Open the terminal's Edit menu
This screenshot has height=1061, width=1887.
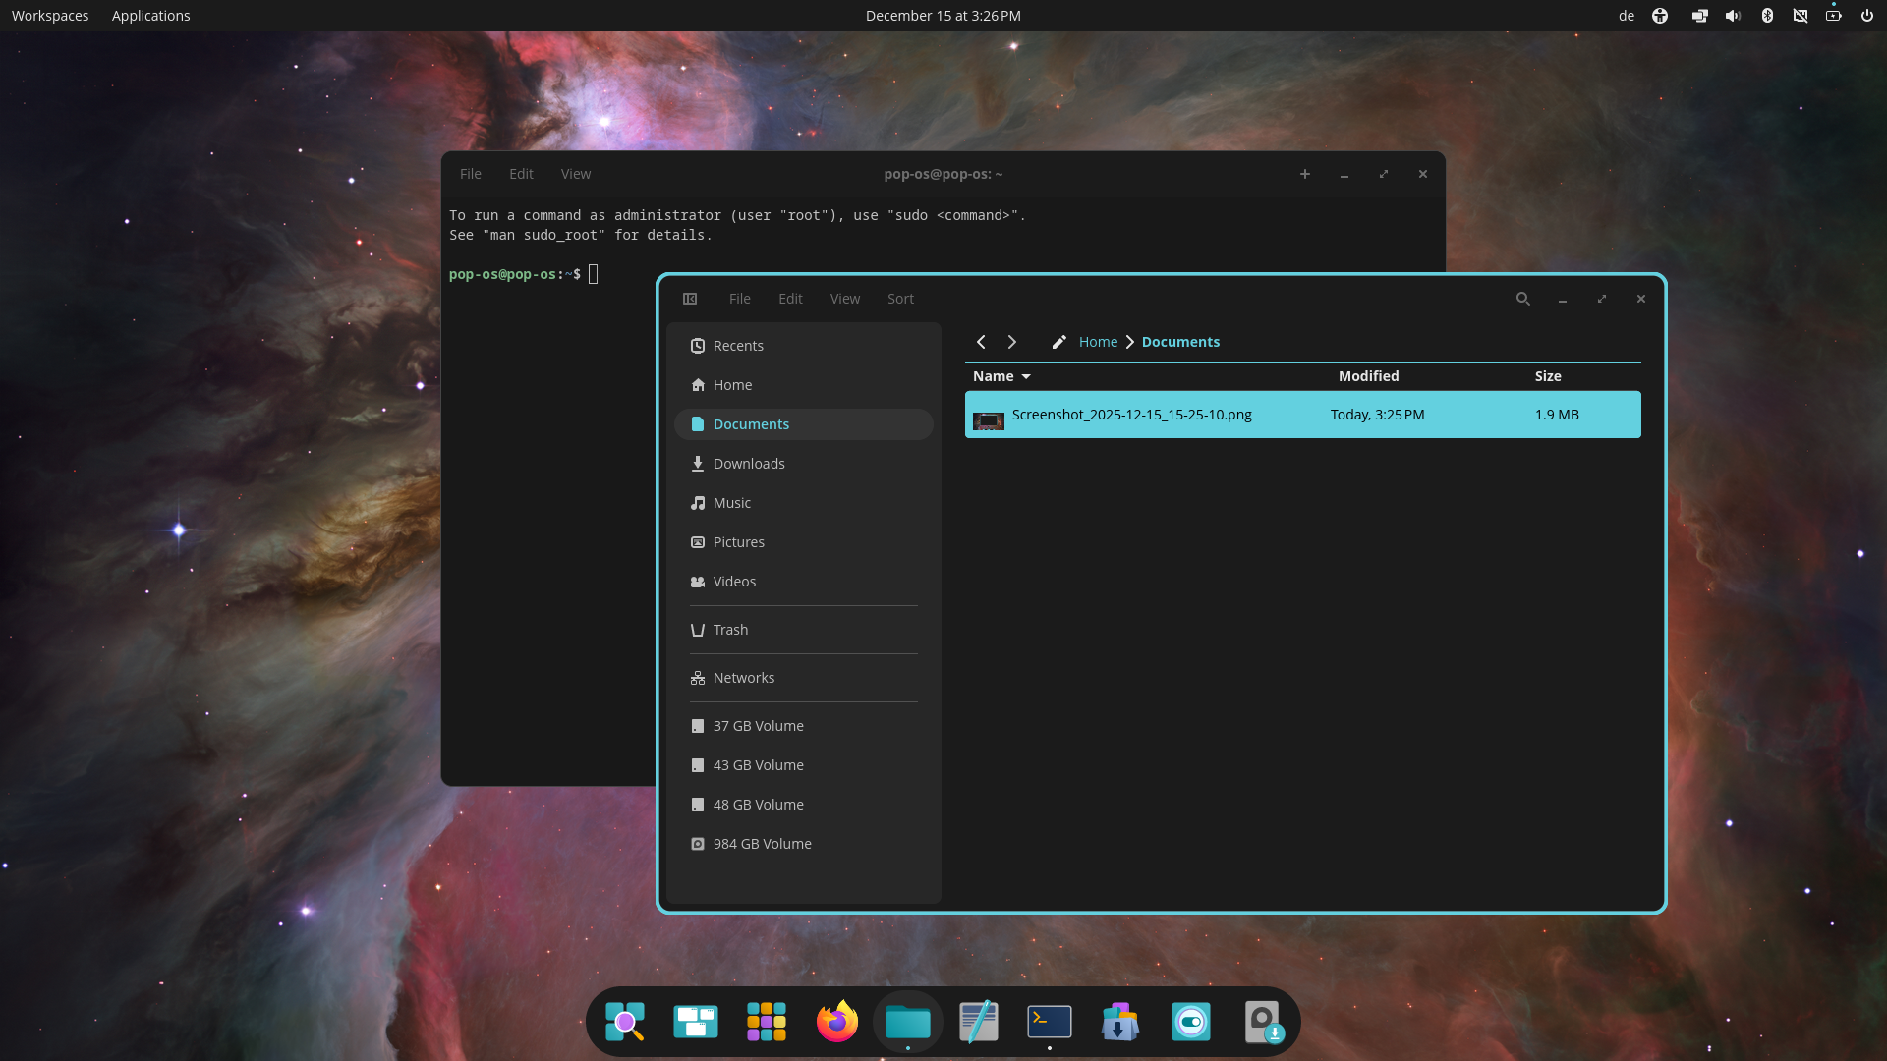tap(521, 174)
